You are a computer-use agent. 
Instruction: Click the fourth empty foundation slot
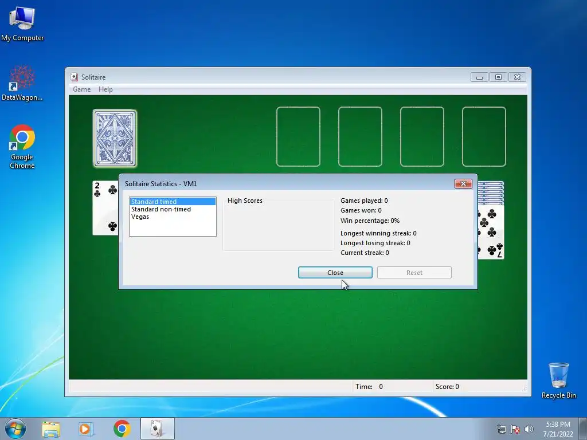(484, 136)
